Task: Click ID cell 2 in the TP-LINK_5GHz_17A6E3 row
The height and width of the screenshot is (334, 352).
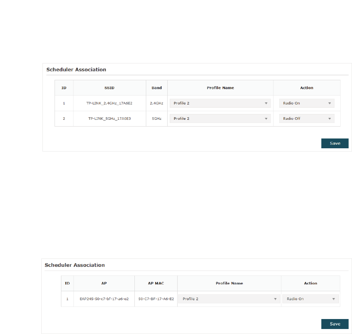Action: 64,118
